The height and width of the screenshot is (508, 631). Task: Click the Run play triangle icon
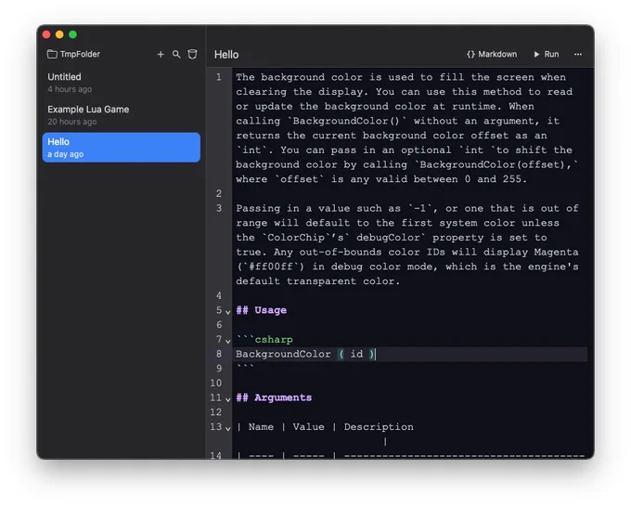pyautogui.click(x=536, y=55)
